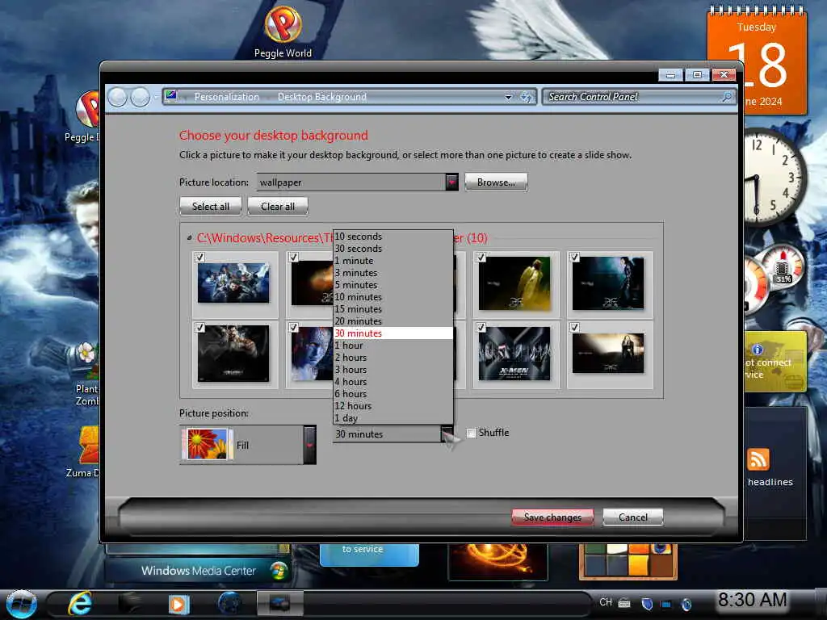Open the globe icon in taskbar
This screenshot has height=620, width=827.
coord(229,604)
